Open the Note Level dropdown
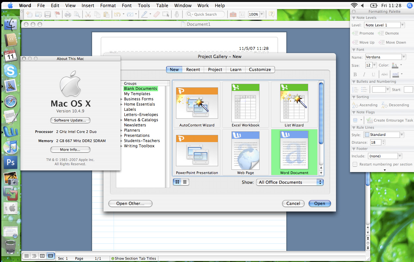The width and height of the screenshot is (414, 262). tap(402, 25)
